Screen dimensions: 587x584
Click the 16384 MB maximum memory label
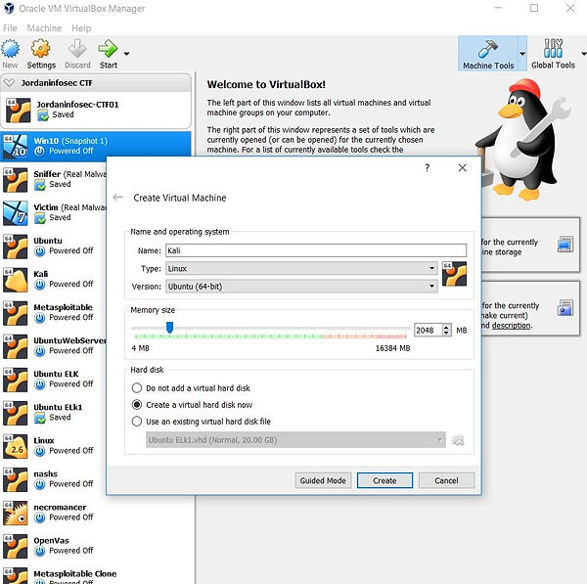[392, 348]
